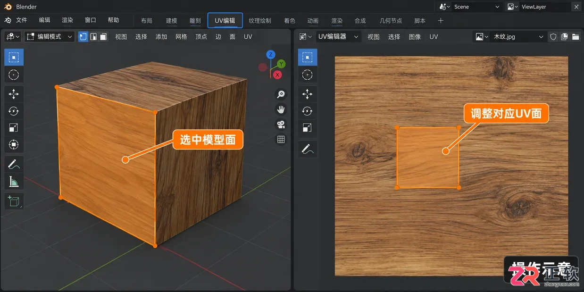Activate the 3D Cursor tool in 3D viewport
This screenshot has height=292, width=584.
14,75
